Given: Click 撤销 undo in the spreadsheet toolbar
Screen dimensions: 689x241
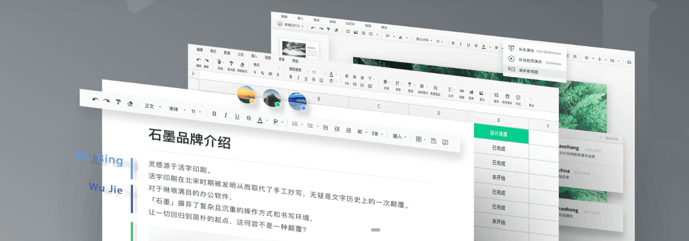Looking at the screenshot, I should point(199,63).
